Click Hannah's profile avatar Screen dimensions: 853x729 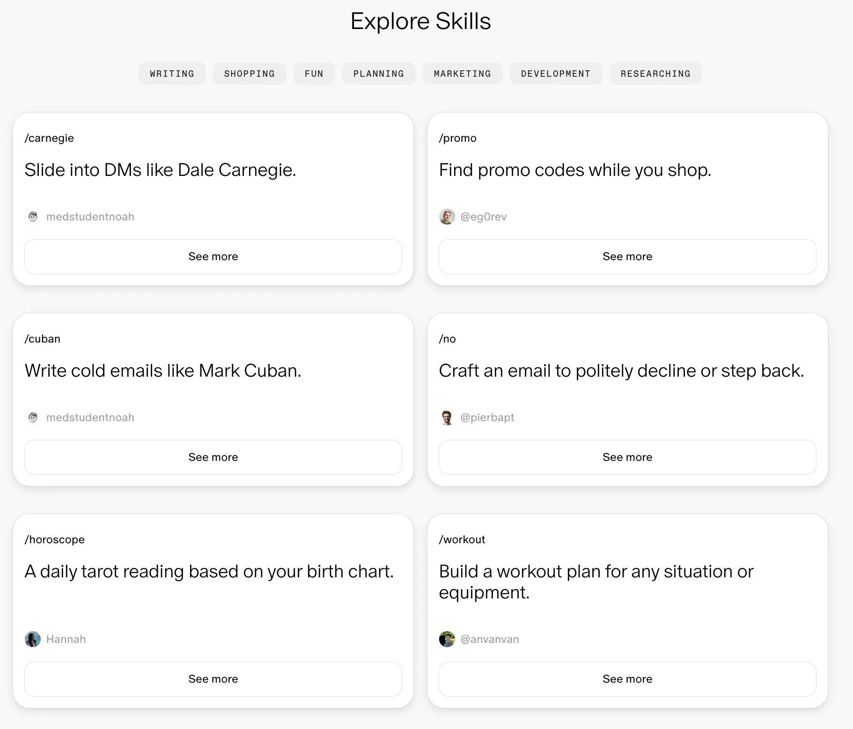(33, 639)
